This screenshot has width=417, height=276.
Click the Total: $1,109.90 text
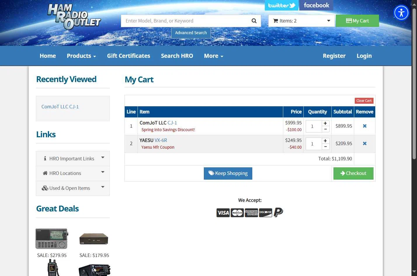(x=335, y=159)
